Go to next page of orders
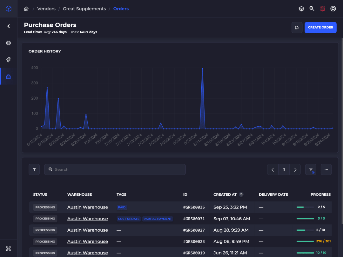This screenshot has height=257, width=343. (295, 169)
